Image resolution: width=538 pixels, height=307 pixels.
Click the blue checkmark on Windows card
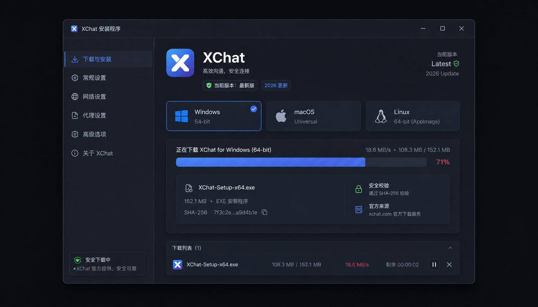click(x=254, y=109)
